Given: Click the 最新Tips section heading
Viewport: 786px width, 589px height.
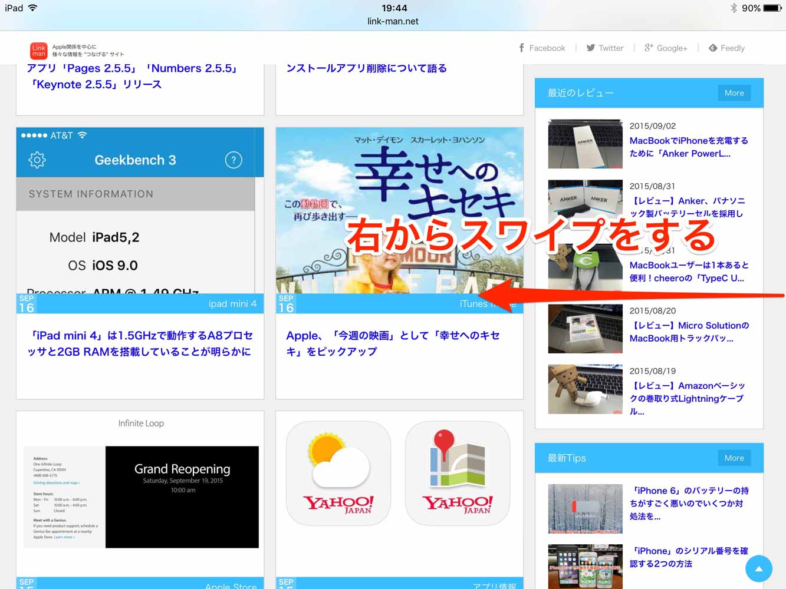Looking at the screenshot, I should click(567, 458).
